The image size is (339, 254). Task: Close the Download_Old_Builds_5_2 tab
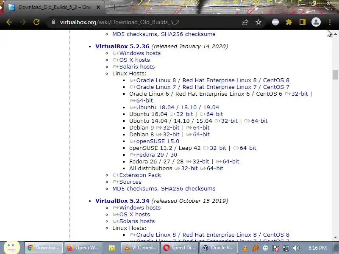coord(98,7)
